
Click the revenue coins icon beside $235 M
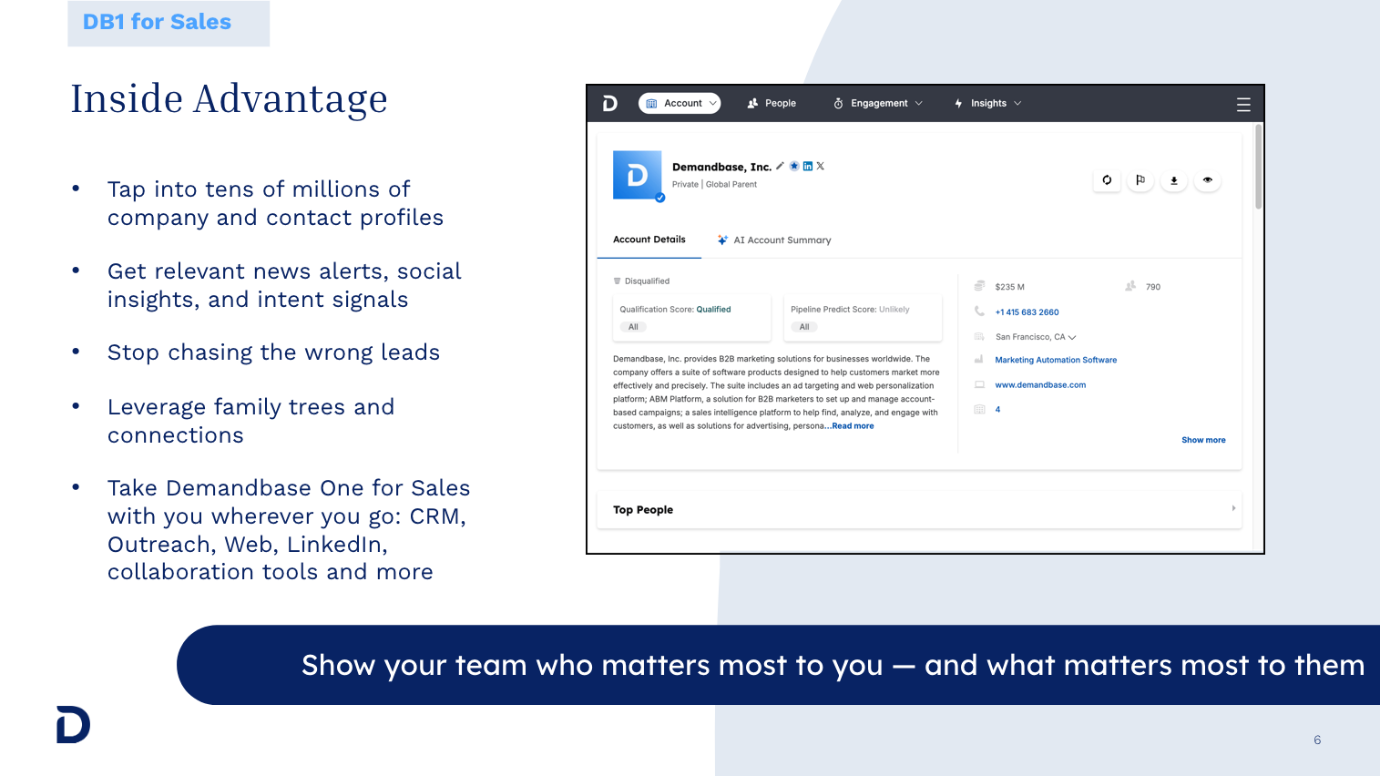point(980,286)
